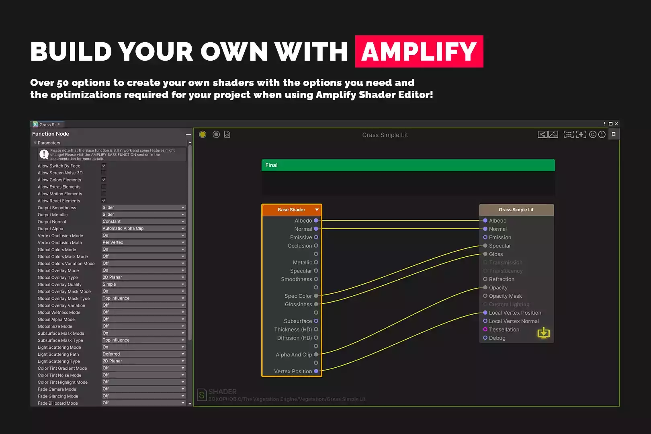
Task: Click the parameters scrollbar up arrow
Action: coord(190,142)
